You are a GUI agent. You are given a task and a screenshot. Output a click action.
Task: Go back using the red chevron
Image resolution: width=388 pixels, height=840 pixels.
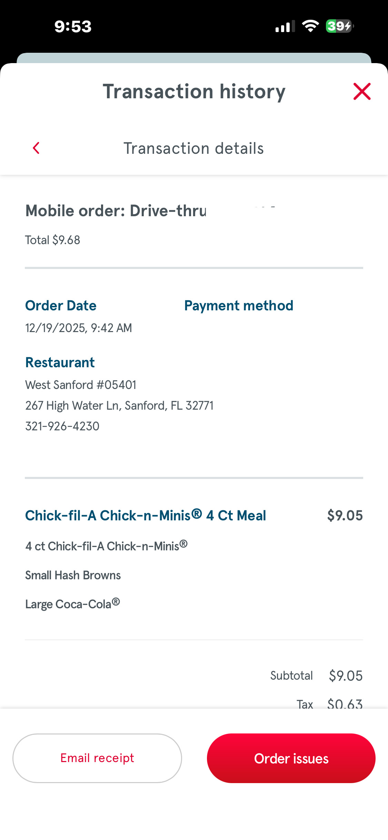click(x=36, y=148)
